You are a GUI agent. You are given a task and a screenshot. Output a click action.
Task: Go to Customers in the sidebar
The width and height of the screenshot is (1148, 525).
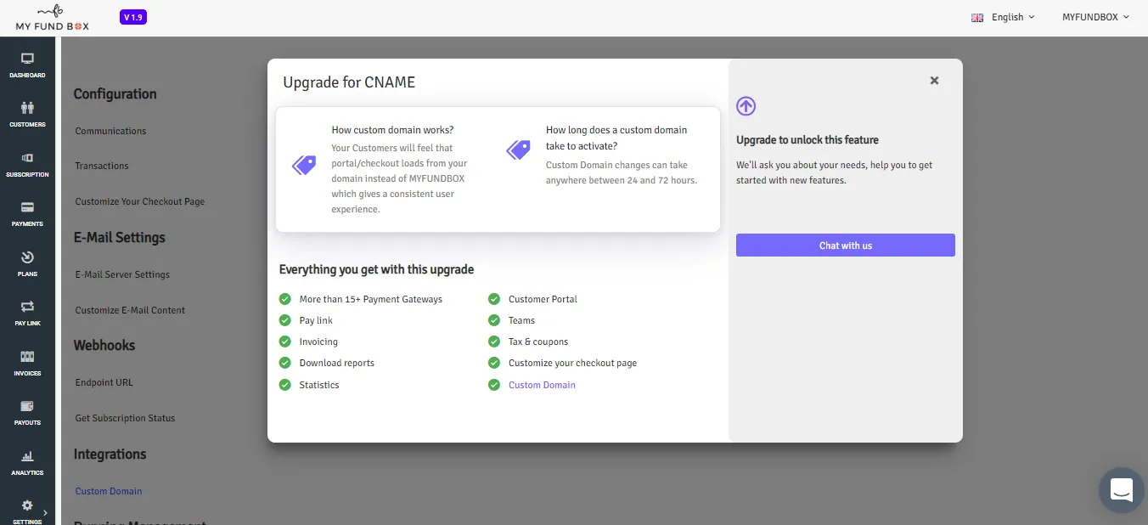27,114
